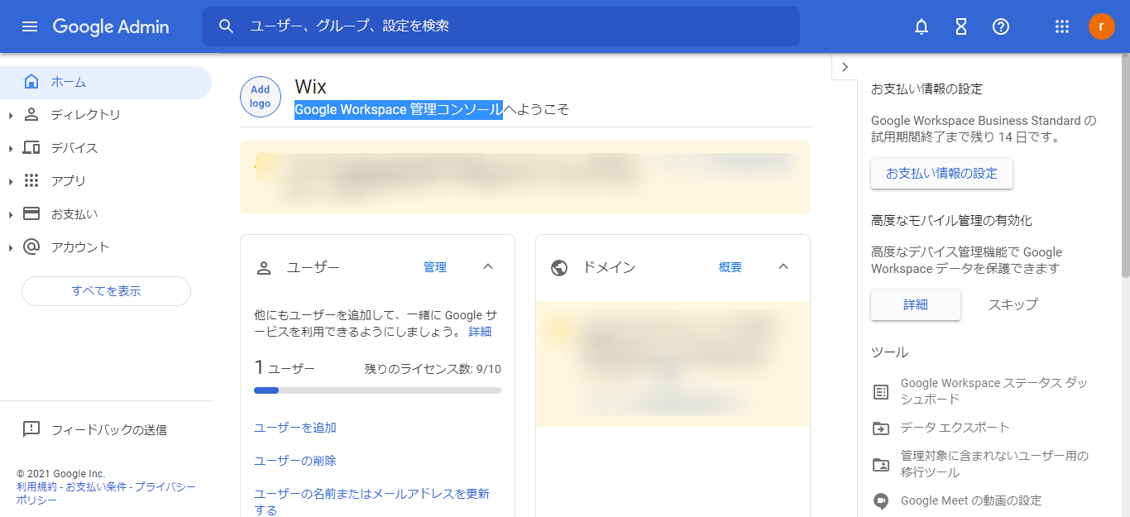The image size is (1130, 517).
Task: Click the Google Meet camera icon
Action: tap(881, 500)
